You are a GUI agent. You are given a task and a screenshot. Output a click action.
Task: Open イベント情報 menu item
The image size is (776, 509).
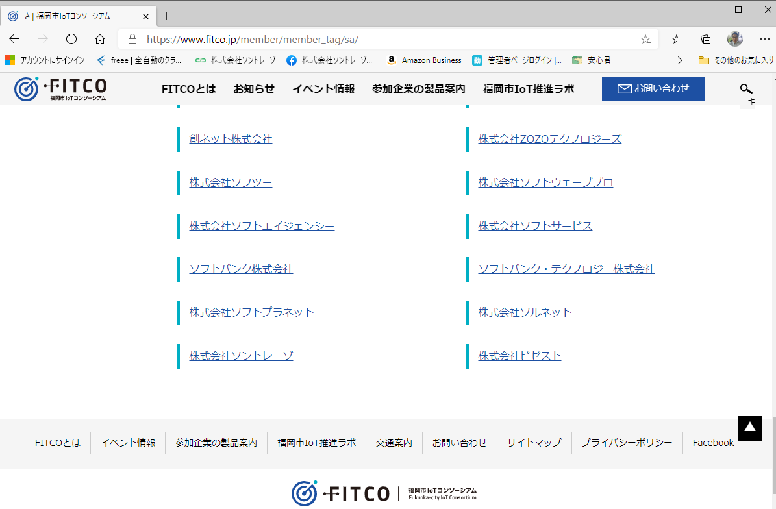point(323,89)
